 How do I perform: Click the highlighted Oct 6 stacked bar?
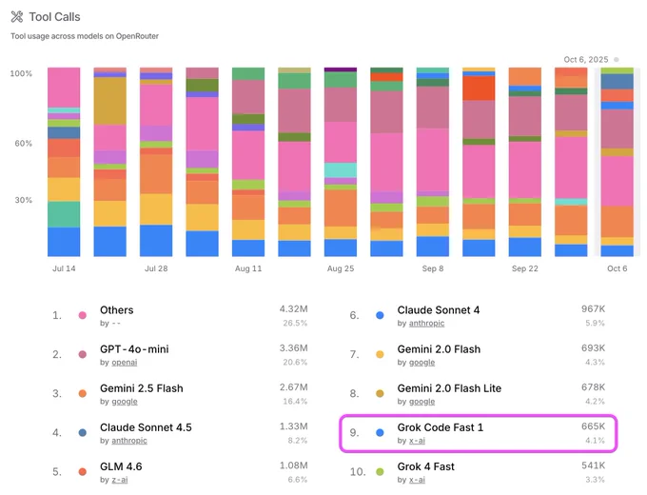pos(617,162)
